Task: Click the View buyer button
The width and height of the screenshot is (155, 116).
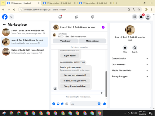Action: [x=65, y=41]
